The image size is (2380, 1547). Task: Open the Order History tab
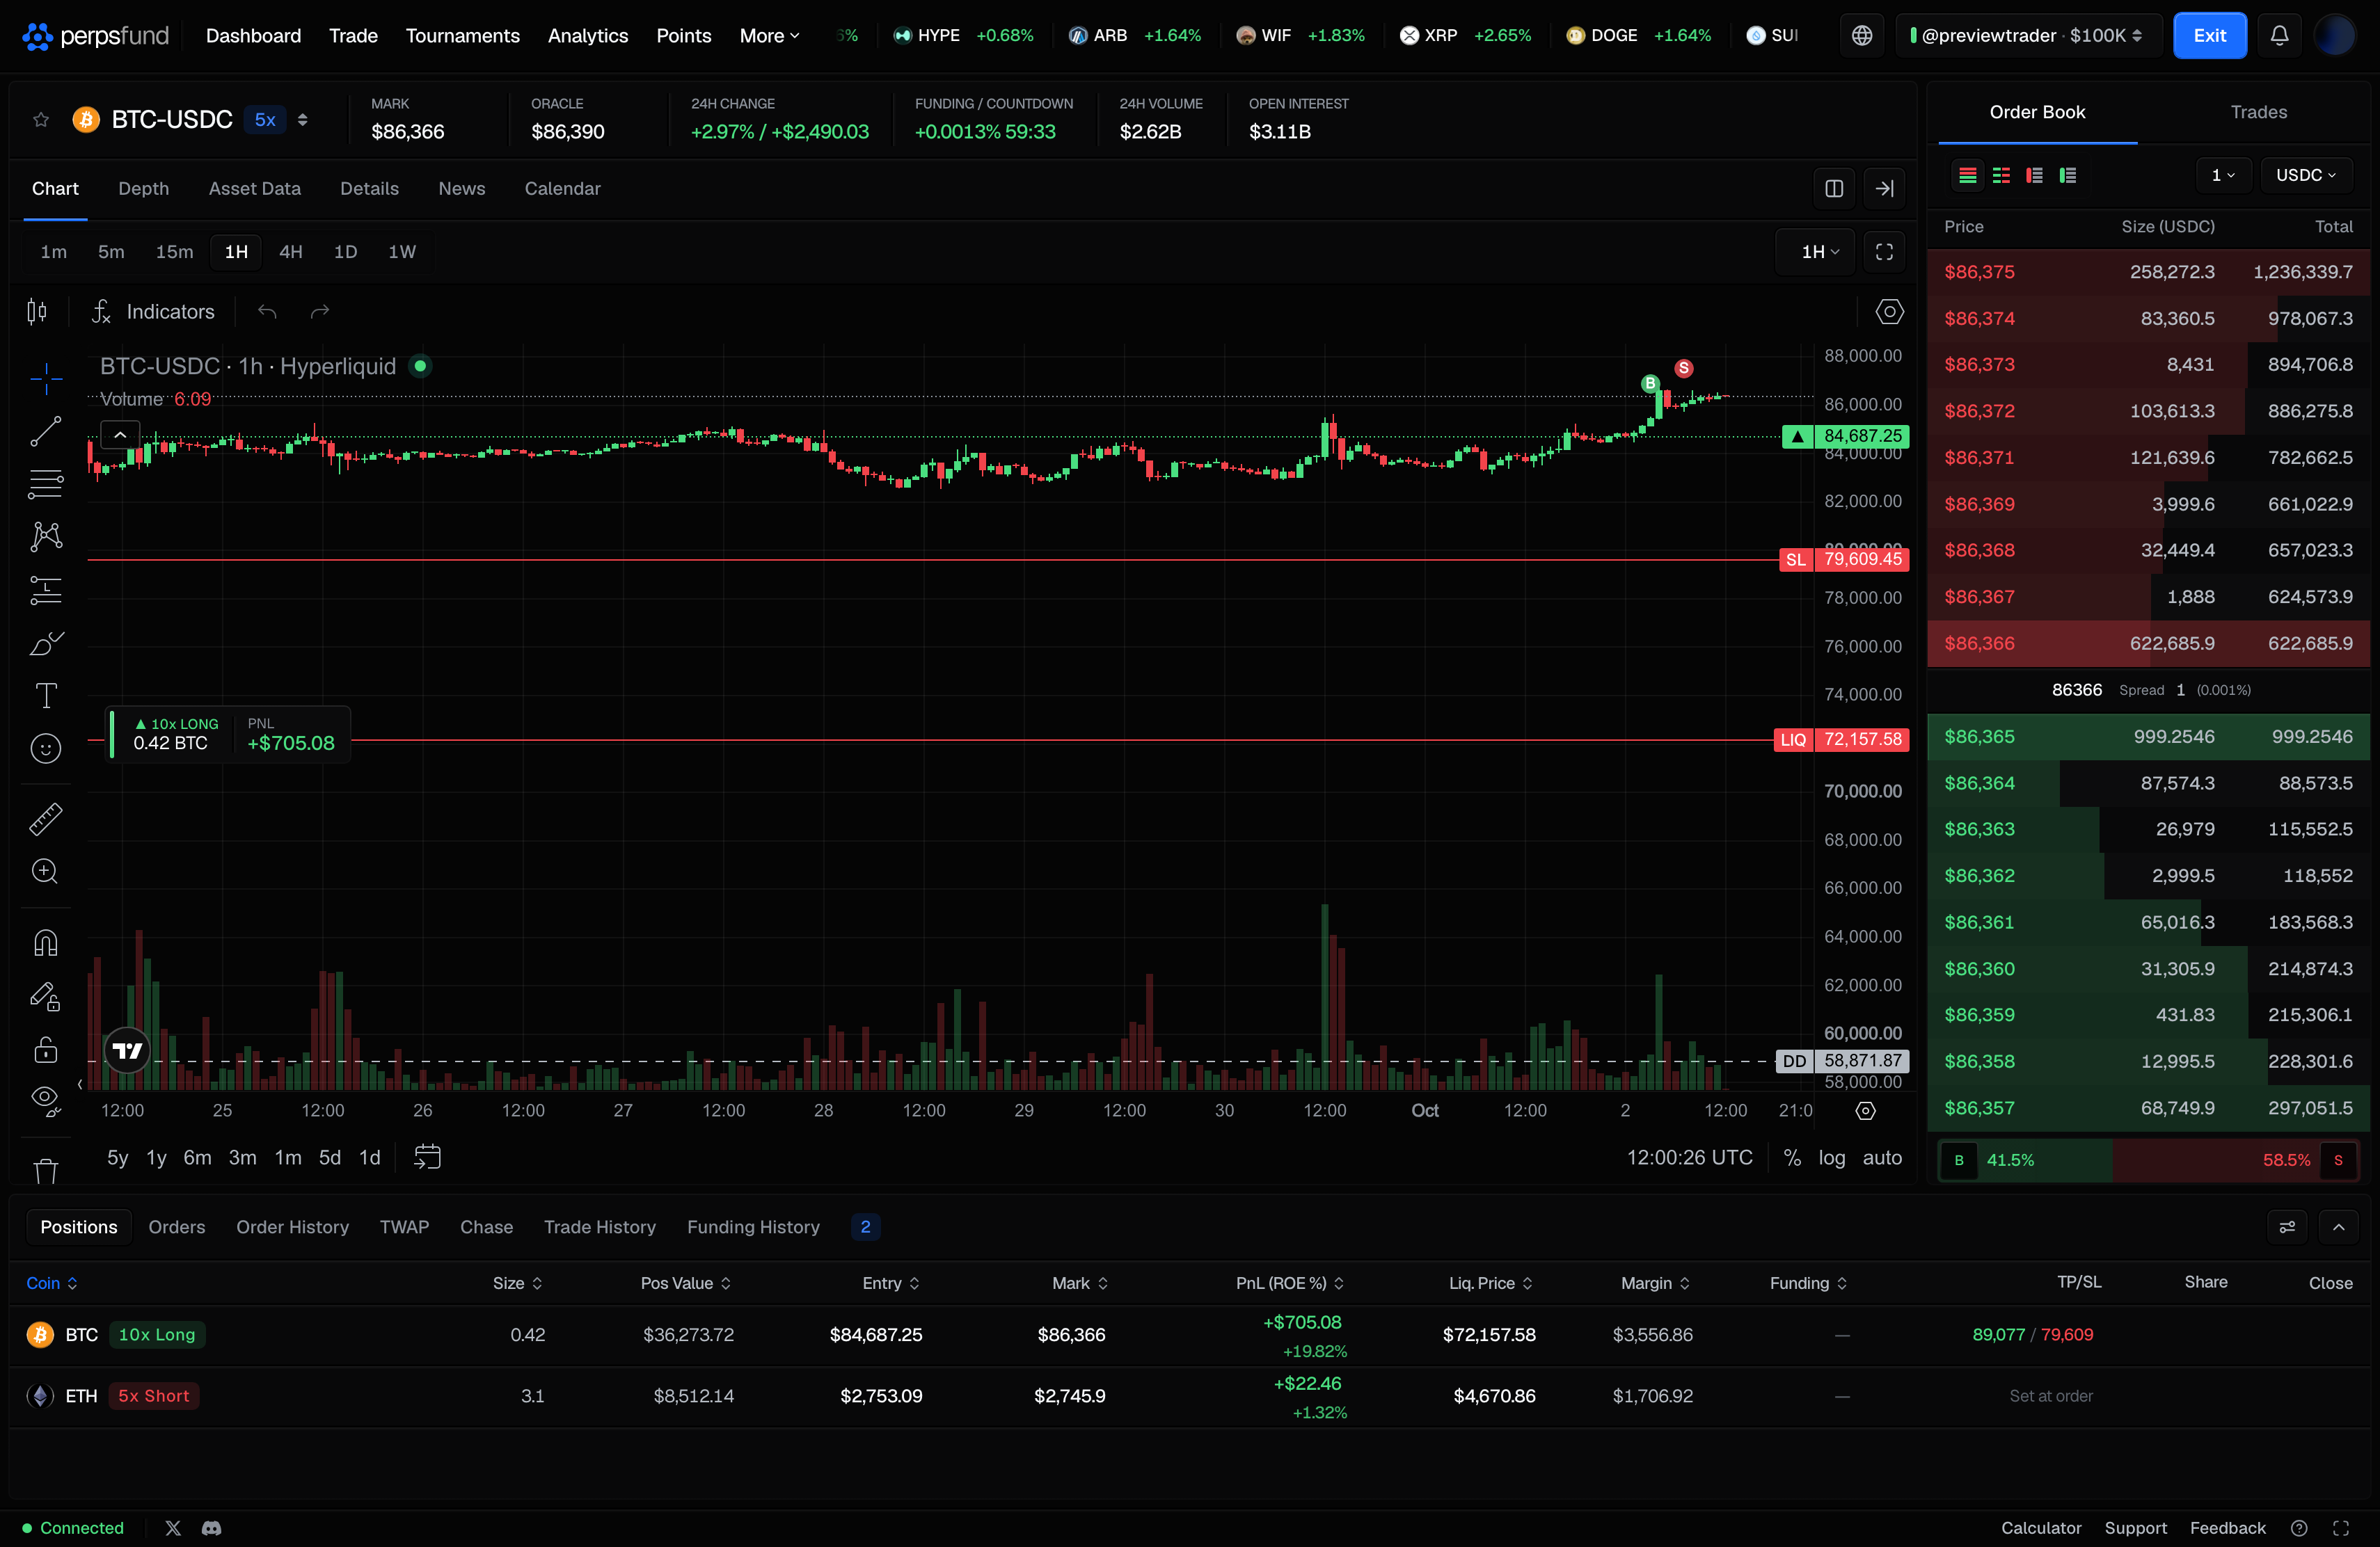click(292, 1227)
